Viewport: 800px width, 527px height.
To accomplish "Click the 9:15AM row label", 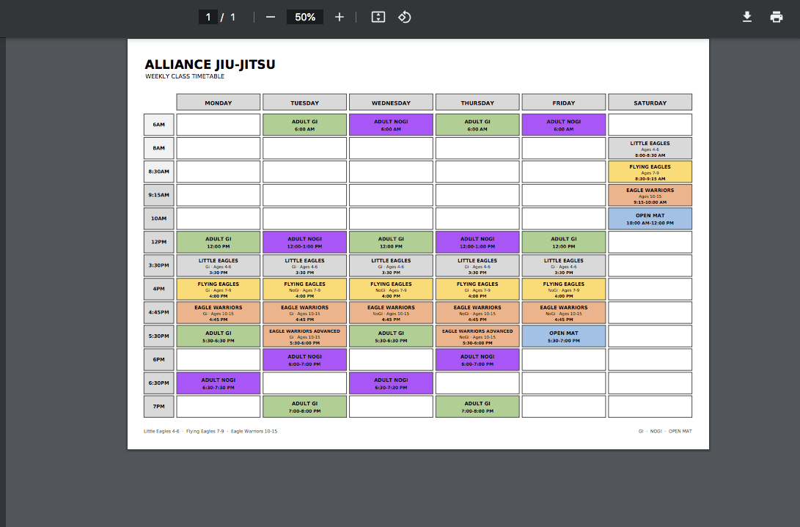I will pyautogui.click(x=158, y=195).
